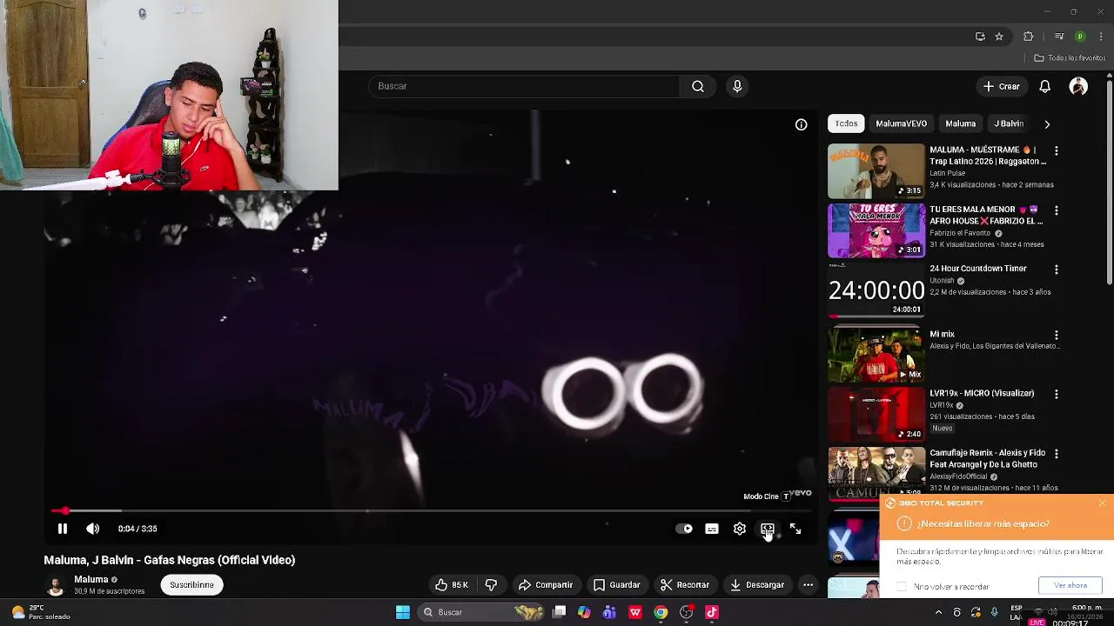Open more actions ellipsis under video
The image size is (1114, 626).
click(x=808, y=585)
